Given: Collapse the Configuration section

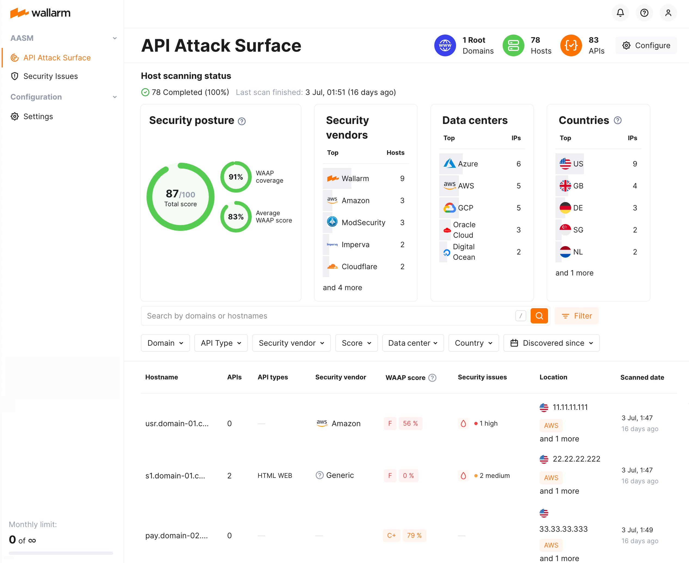Looking at the screenshot, I should 115,97.
